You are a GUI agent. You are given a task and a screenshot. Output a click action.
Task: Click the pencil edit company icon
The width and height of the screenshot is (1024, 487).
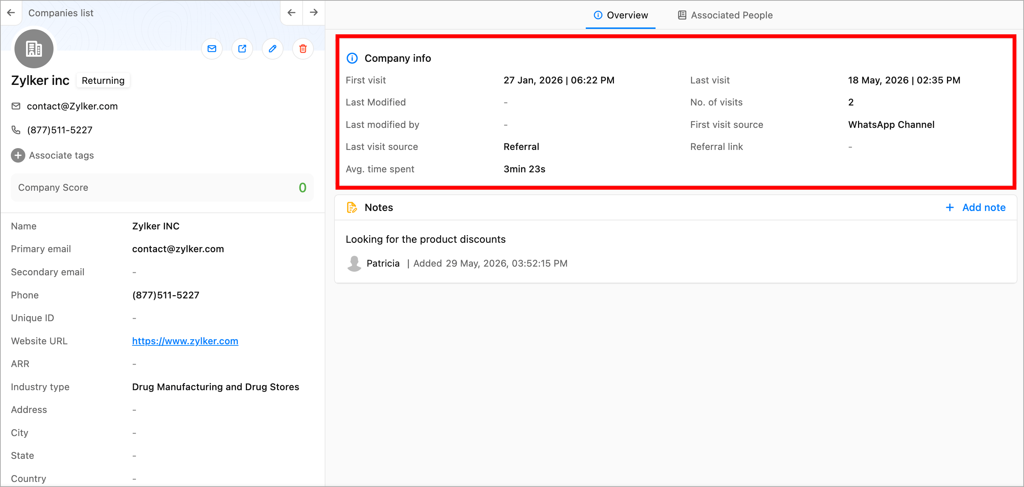[272, 49]
